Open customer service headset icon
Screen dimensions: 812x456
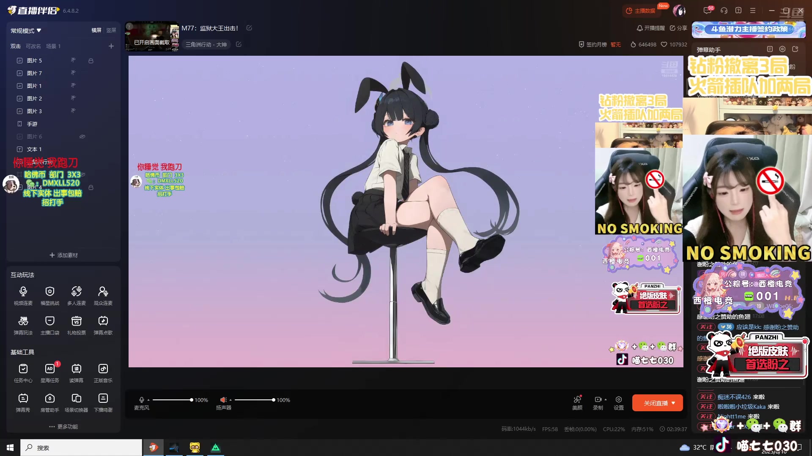point(724,11)
